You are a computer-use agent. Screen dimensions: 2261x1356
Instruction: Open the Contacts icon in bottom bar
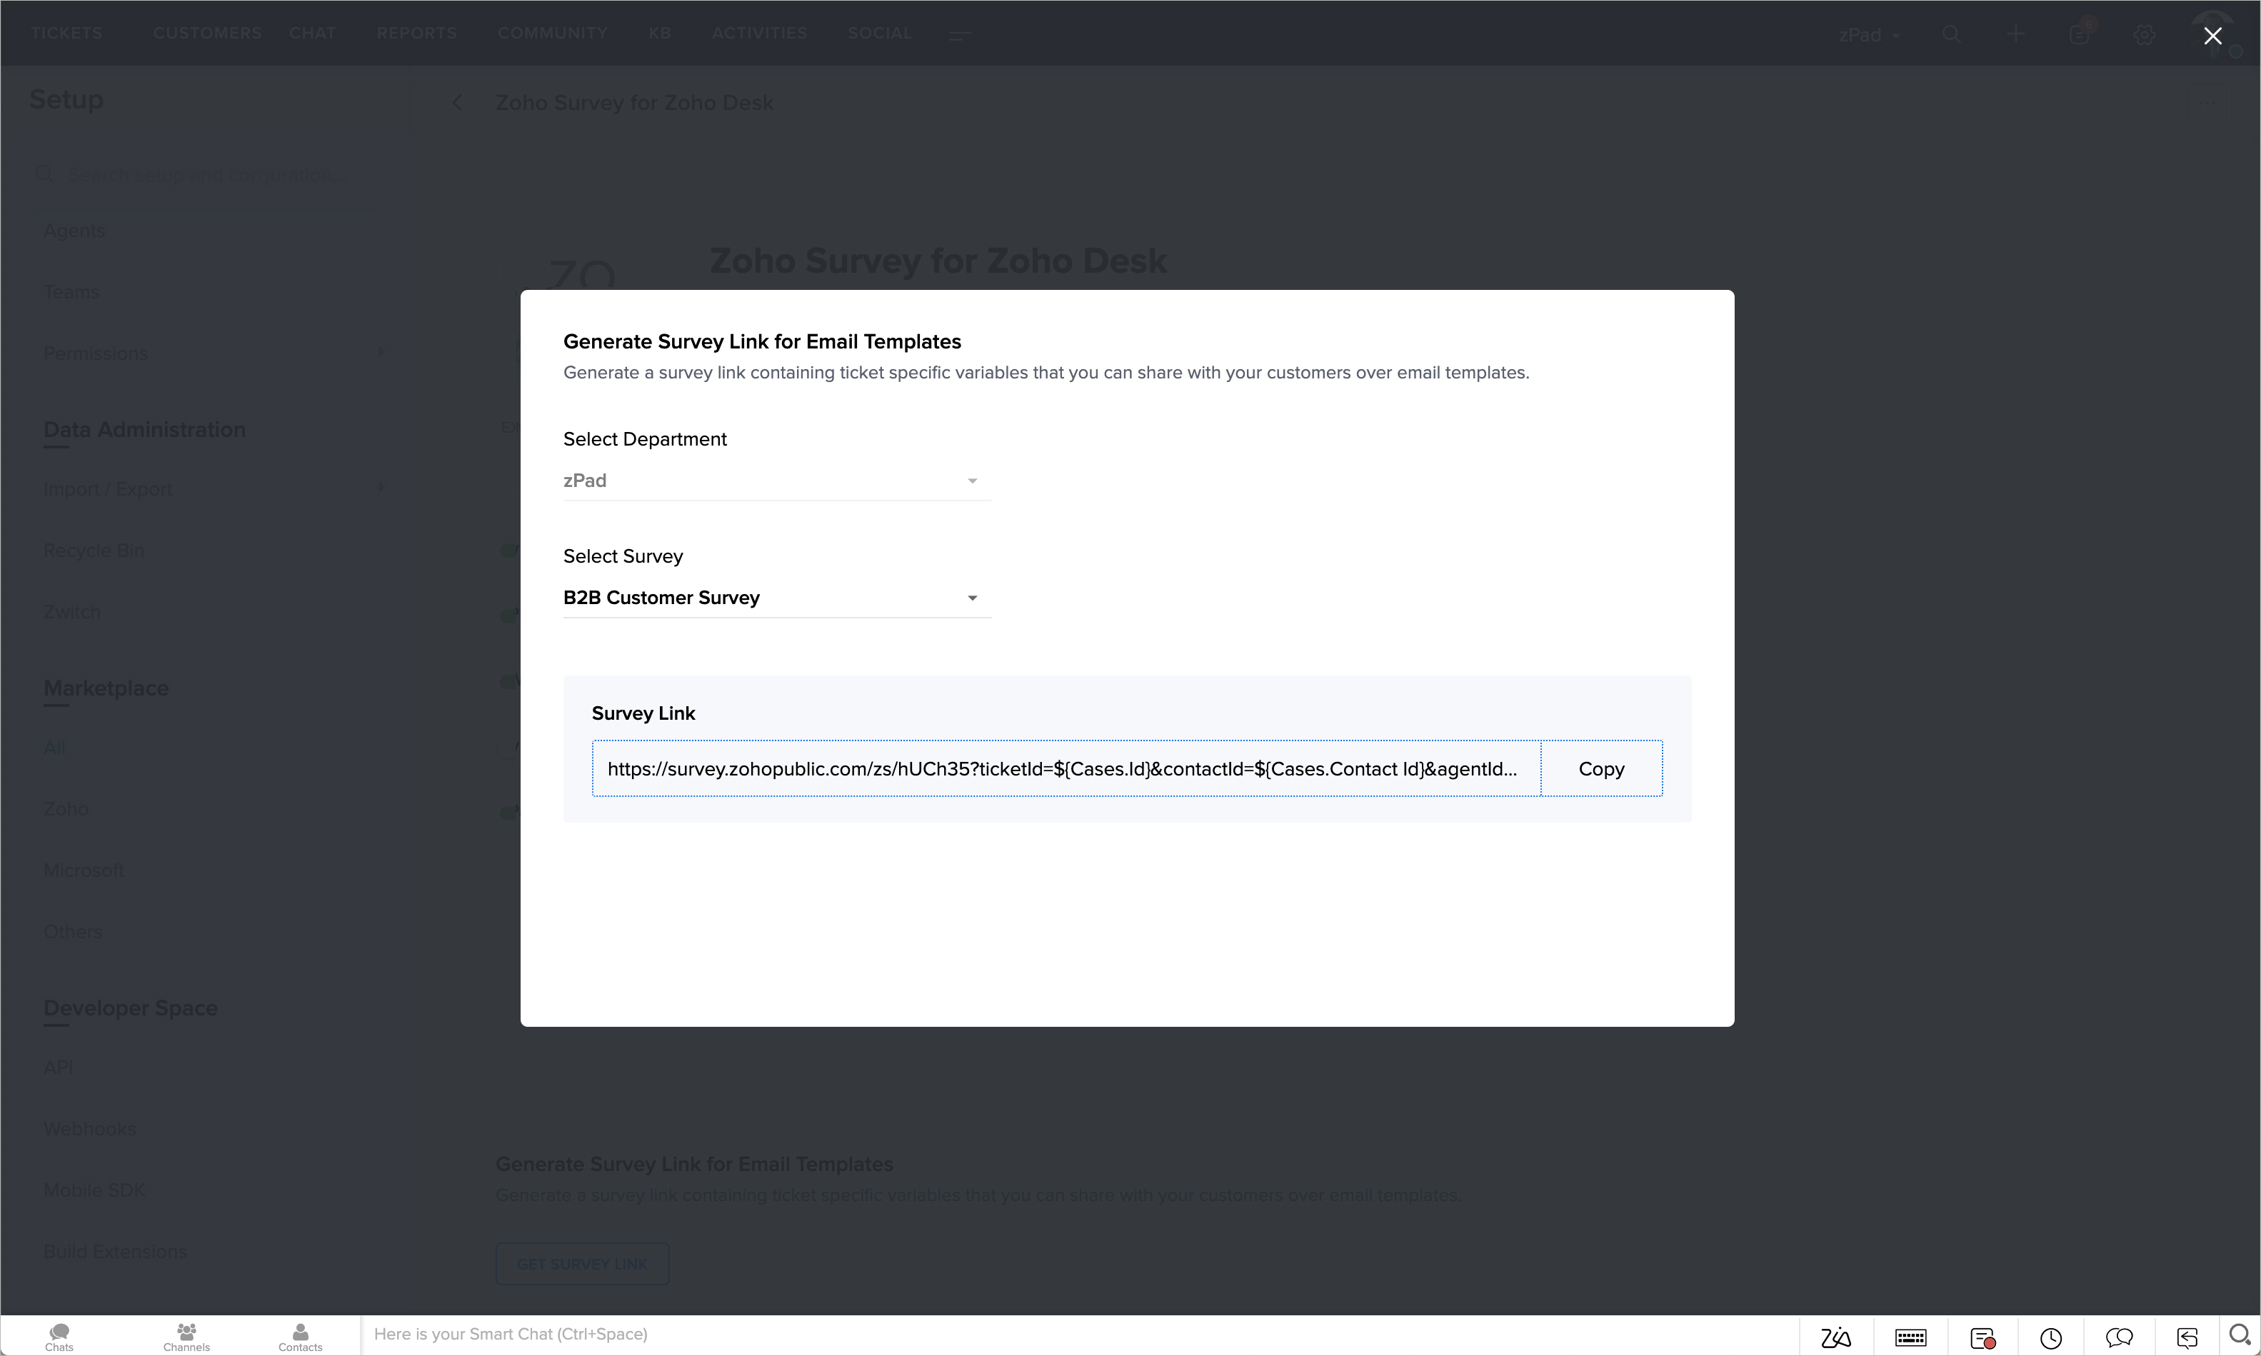pyautogui.click(x=300, y=1336)
